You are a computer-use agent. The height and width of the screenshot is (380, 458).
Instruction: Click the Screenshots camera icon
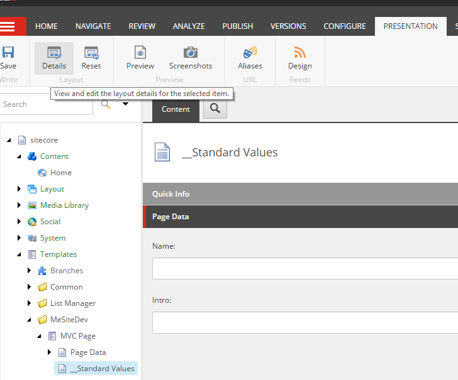point(190,53)
